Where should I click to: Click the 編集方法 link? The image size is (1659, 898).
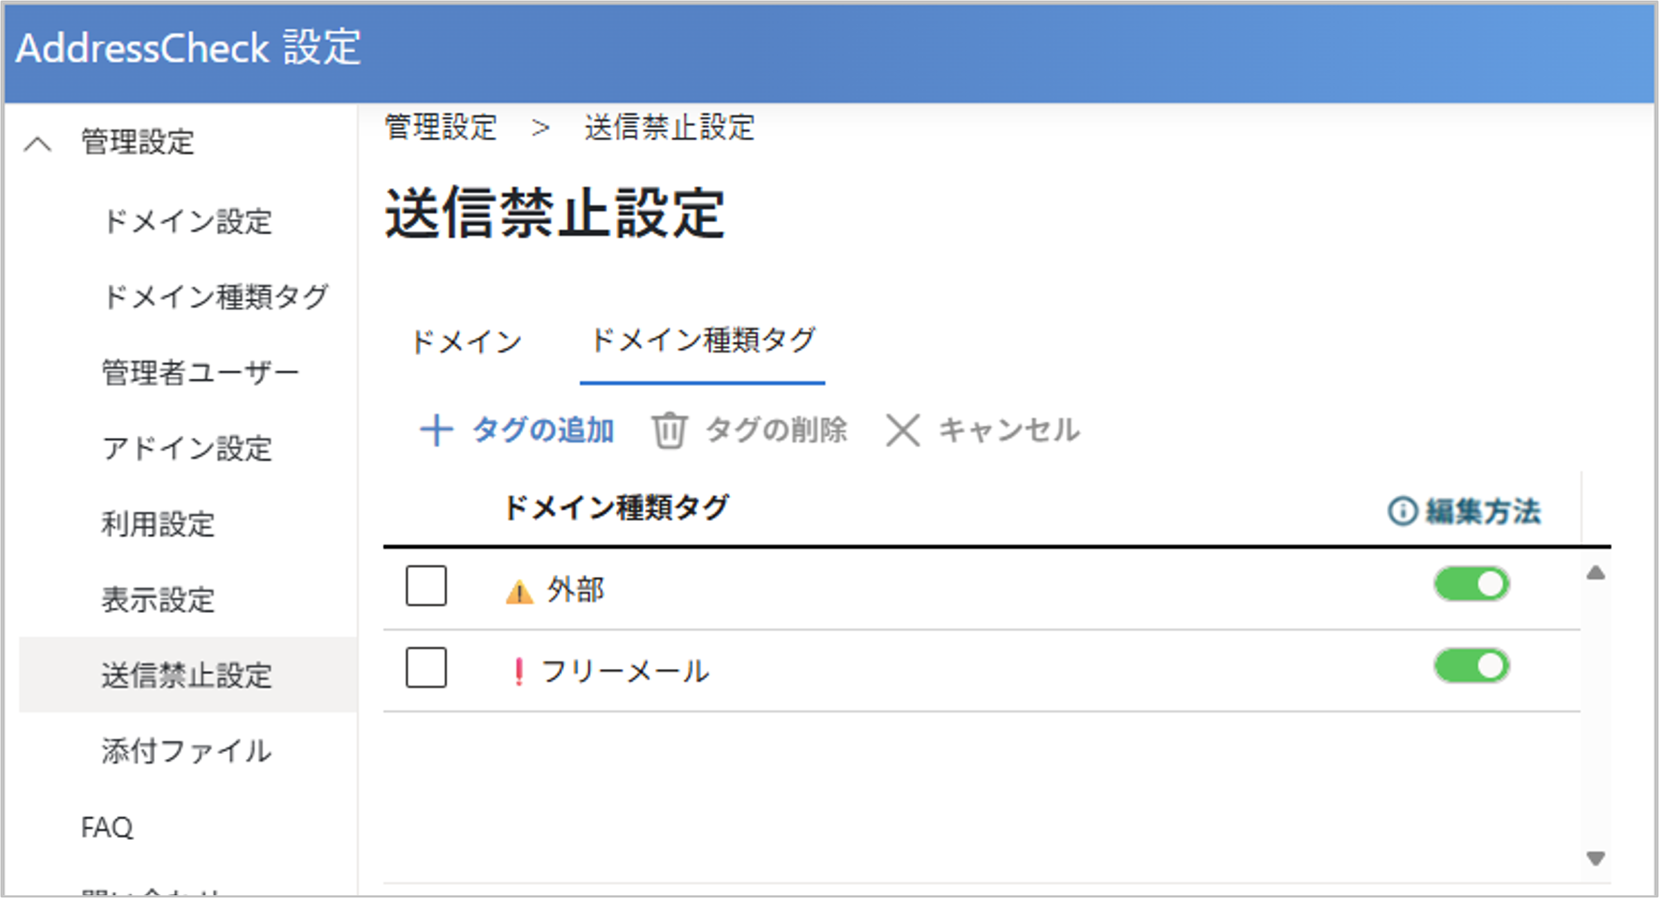[1483, 511]
